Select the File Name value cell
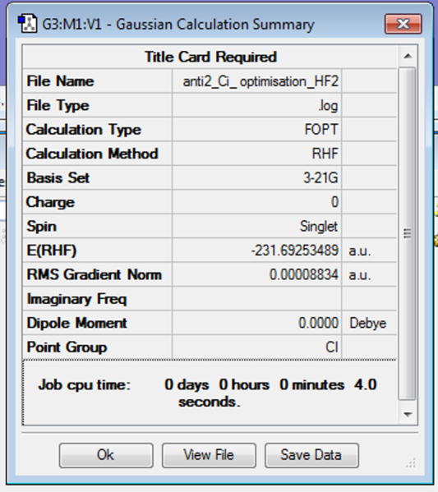Viewport: 438px width, 492px height. pyautogui.click(x=257, y=81)
